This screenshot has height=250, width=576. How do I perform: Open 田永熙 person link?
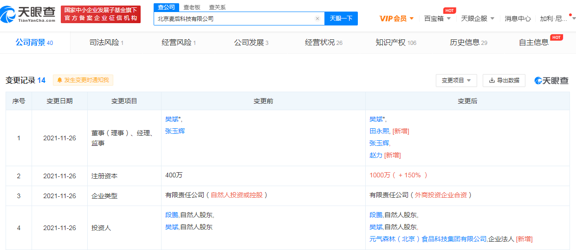pyautogui.click(x=380, y=131)
